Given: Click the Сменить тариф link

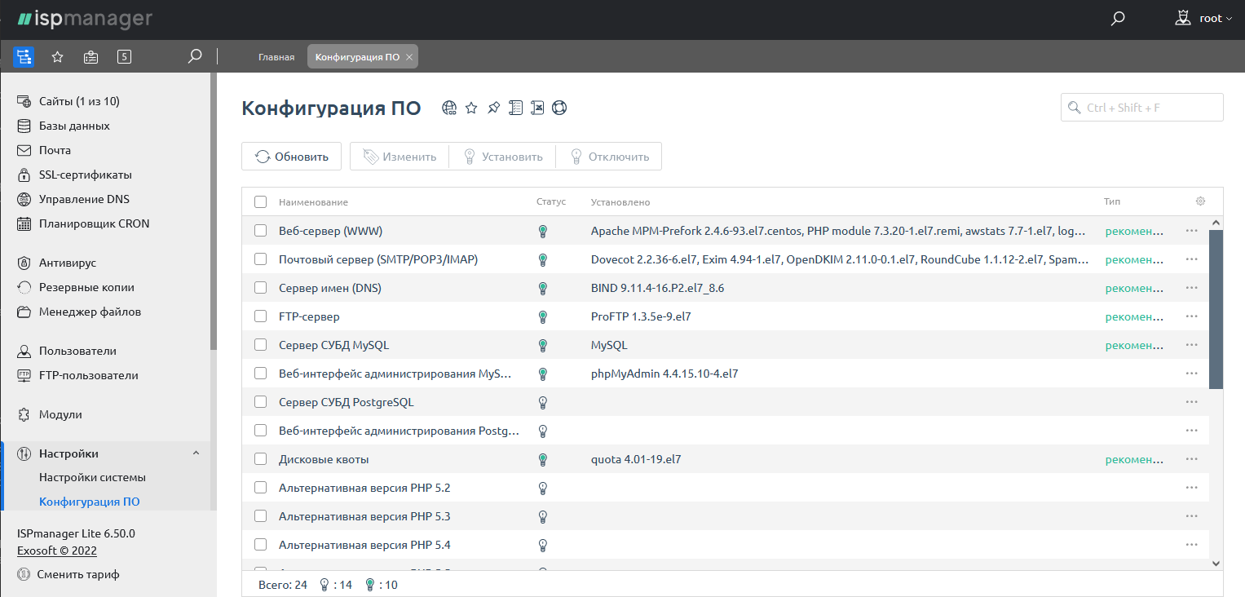Looking at the screenshot, I should click(x=78, y=574).
